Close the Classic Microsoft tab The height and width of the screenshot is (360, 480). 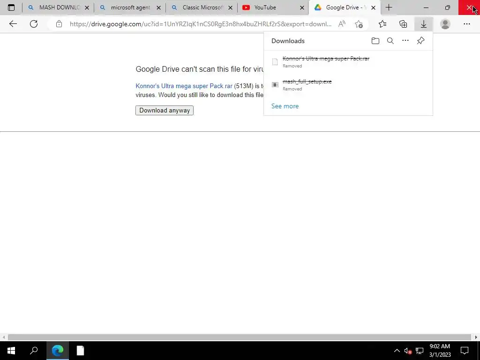(230, 7)
